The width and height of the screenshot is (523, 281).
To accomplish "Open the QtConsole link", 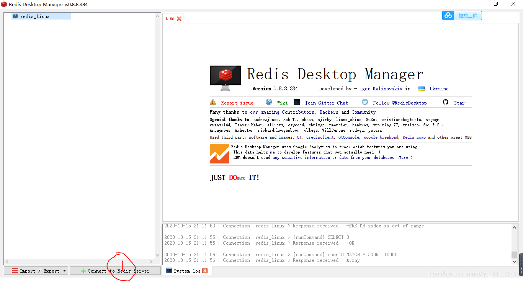I will (x=349, y=137).
